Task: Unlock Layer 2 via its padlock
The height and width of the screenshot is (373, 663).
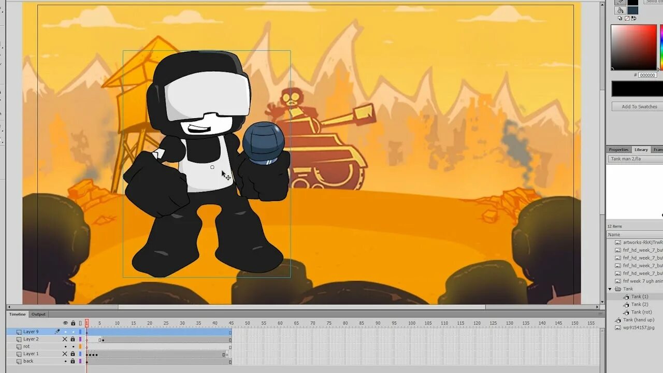Action: (73, 339)
